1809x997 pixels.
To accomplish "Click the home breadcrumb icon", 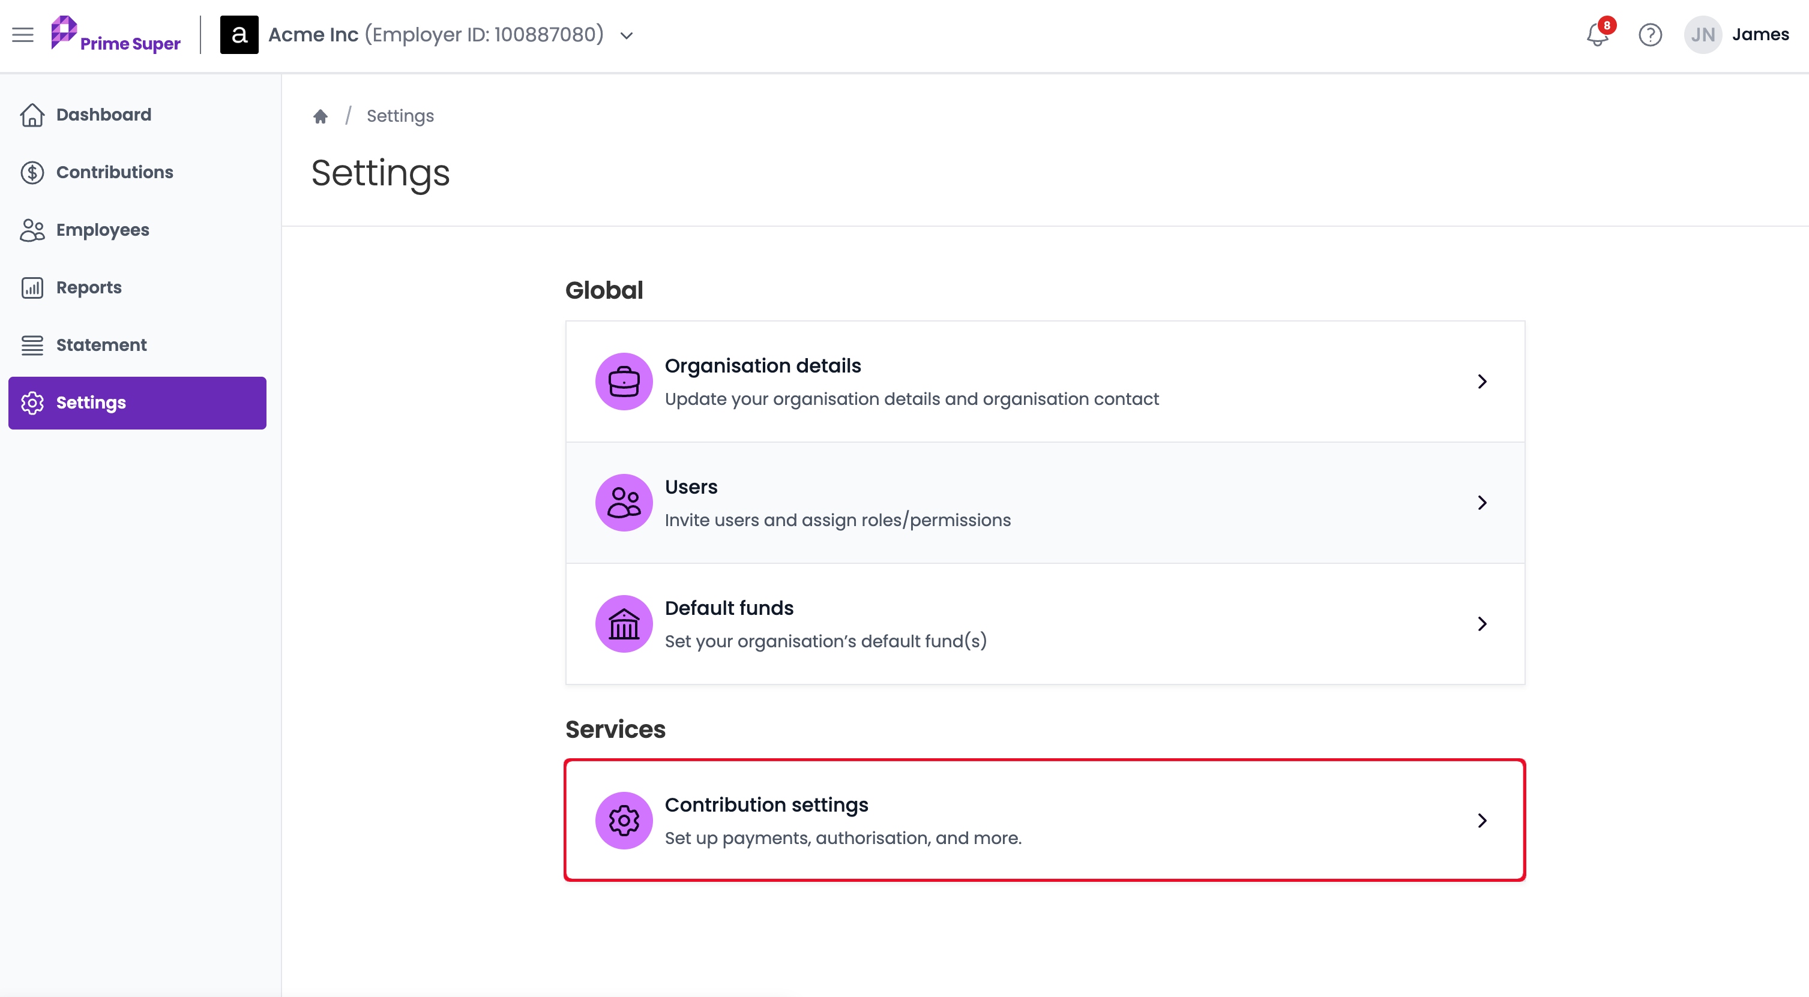I will point(321,116).
